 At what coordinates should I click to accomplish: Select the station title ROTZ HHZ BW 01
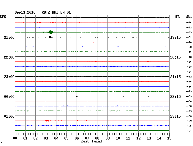[x=56, y=12]
